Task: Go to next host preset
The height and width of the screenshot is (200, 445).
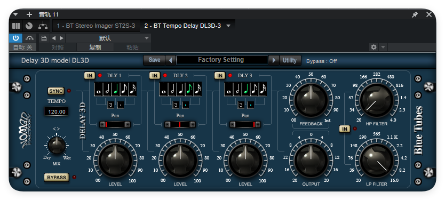Action: [61, 38]
